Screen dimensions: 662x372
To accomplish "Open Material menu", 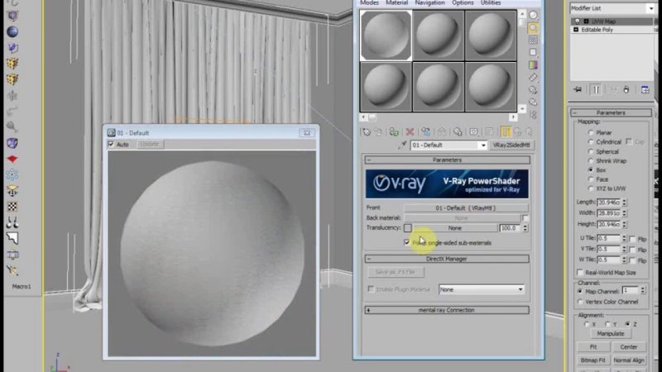I will [396, 3].
